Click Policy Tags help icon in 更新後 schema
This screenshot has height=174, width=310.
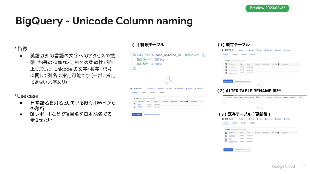[x=278, y=133]
